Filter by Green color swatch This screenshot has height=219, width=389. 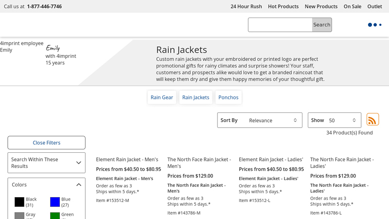pos(55,216)
